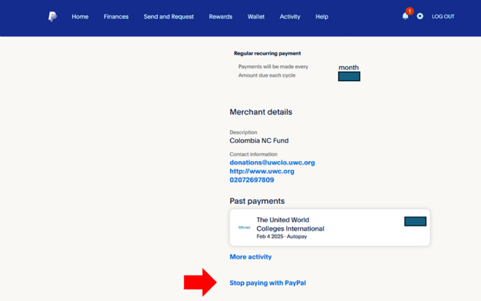Click the Contact information label
This screenshot has width=481, height=301.
point(253,154)
